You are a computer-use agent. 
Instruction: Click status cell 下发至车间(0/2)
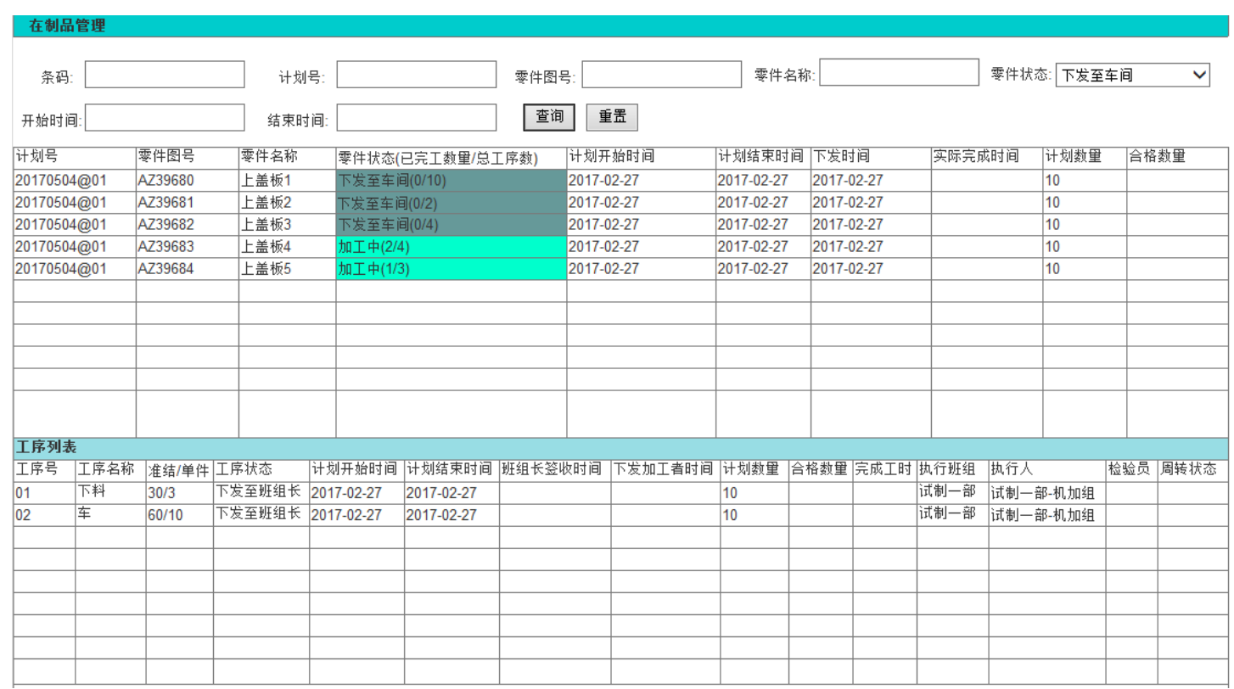[x=452, y=203]
